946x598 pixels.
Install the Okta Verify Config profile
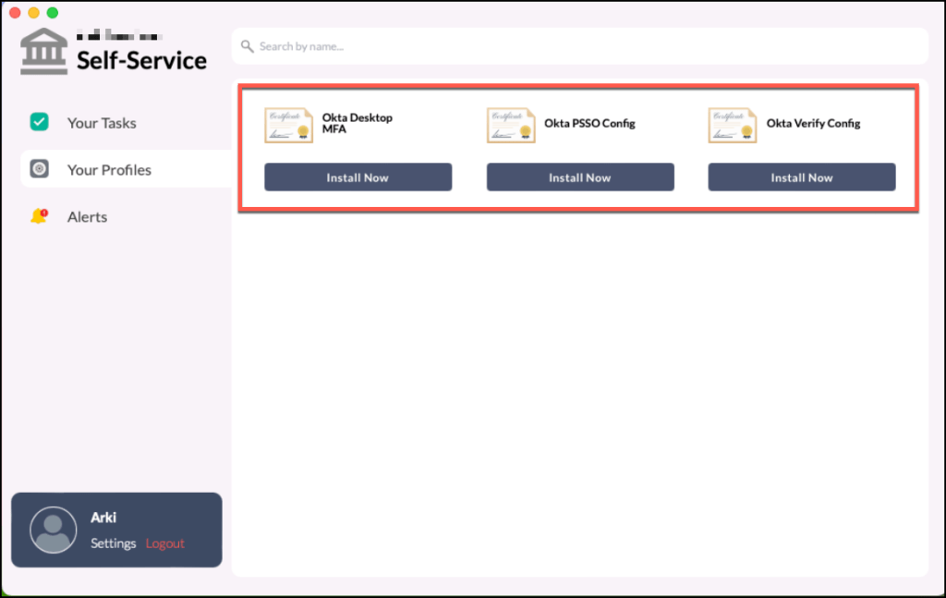(801, 177)
